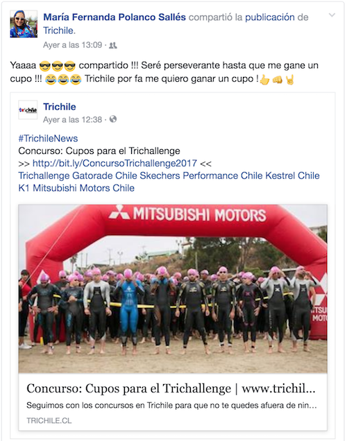The width and height of the screenshot is (347, 441).
Task: Click the 'Ayer a las 12:38' timestamp
Action: pyautogui.click(x=72, y=119)
